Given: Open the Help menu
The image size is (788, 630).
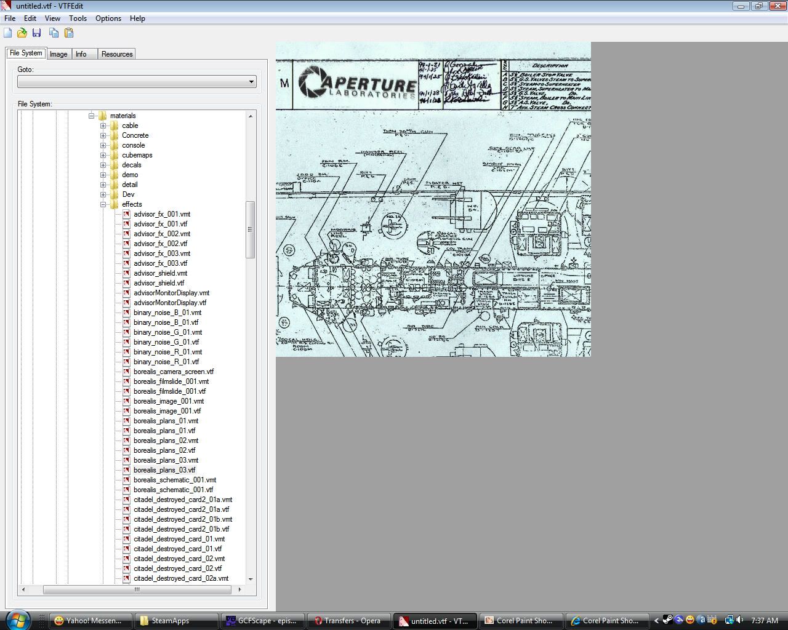Looking at the screenshot, I should [x=137, y=18].
